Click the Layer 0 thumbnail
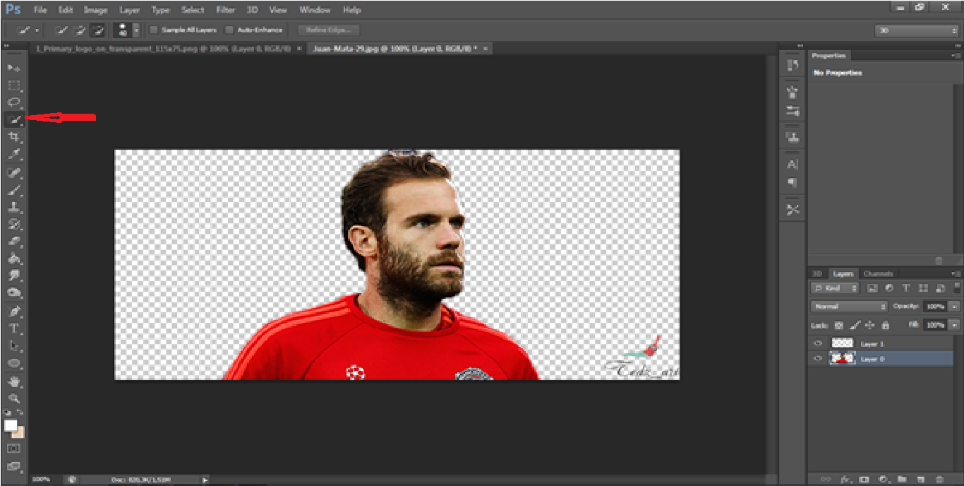964x486 pixels. pos(843,359)
